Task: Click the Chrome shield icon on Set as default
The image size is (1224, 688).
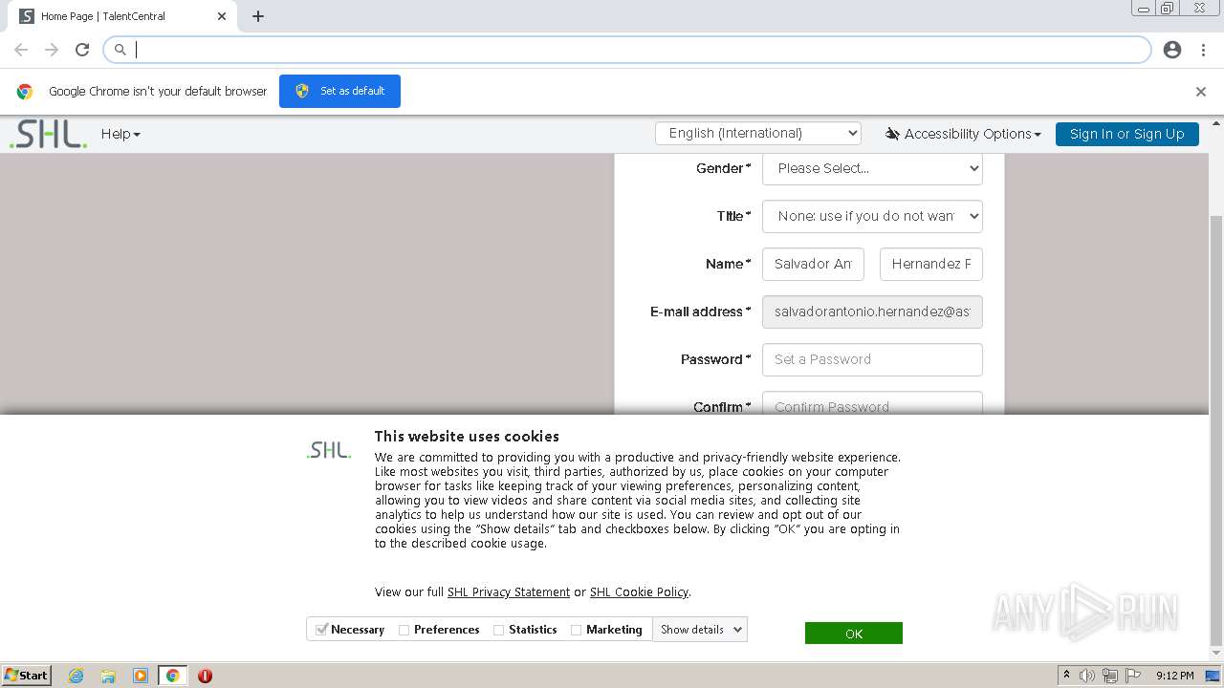Action: 302,91
